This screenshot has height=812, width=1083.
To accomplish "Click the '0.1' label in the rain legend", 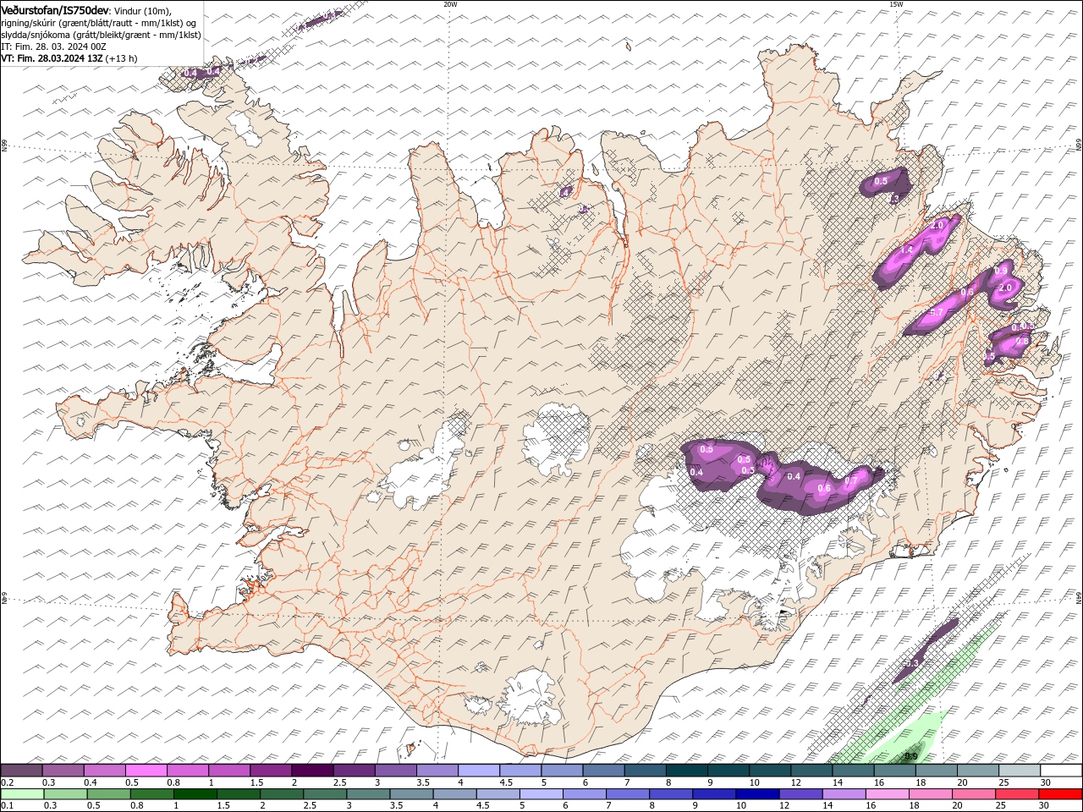I will (x=7, y=806).
